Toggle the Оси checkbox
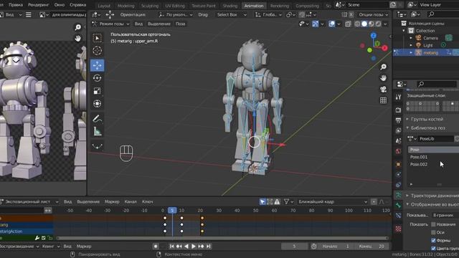 coord(433,232)
